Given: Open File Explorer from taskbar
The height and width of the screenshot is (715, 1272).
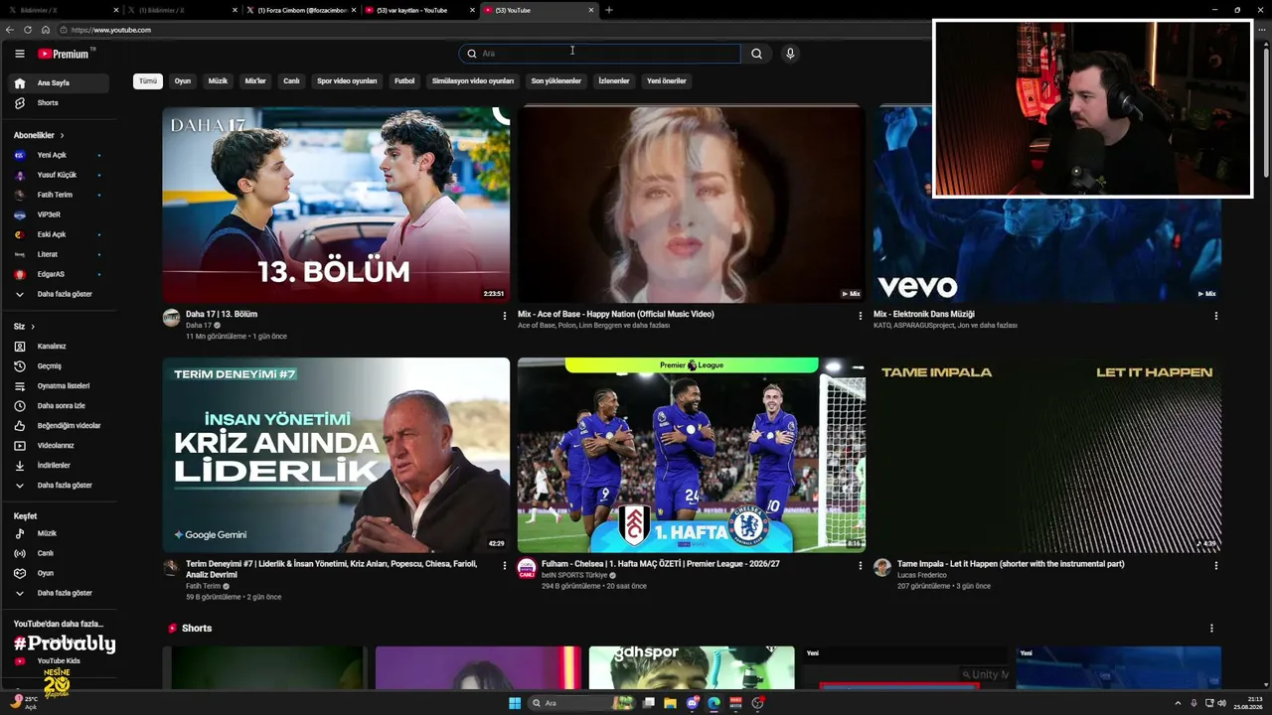Looking at the screenshot, I should [x=671, y=703].
